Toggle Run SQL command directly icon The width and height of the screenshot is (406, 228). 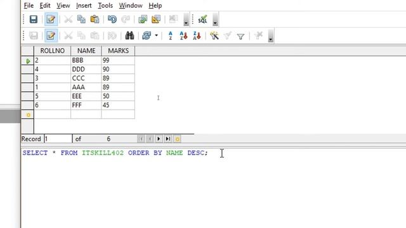coord(202,20)
